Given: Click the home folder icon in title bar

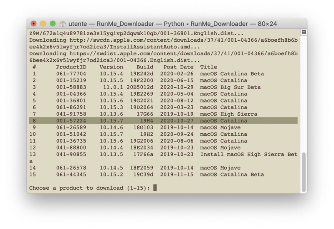Looking at the screenshot, I should (63, 24).
